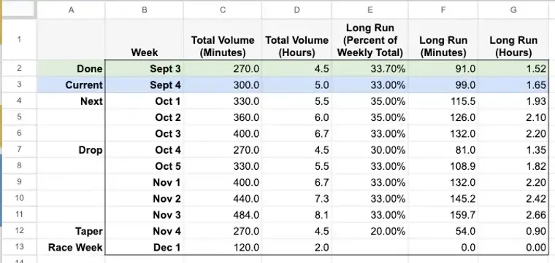
Task: Select row 13 header
Action: pos(19,247)
